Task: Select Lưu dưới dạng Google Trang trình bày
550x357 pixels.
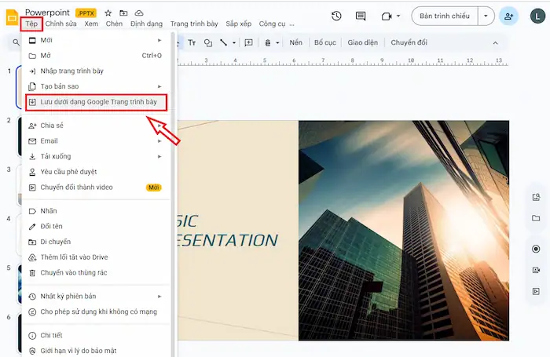Action: (98, 102)
